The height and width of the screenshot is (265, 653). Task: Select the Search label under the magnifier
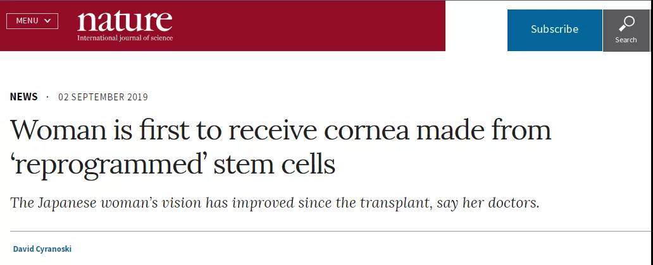626,40
